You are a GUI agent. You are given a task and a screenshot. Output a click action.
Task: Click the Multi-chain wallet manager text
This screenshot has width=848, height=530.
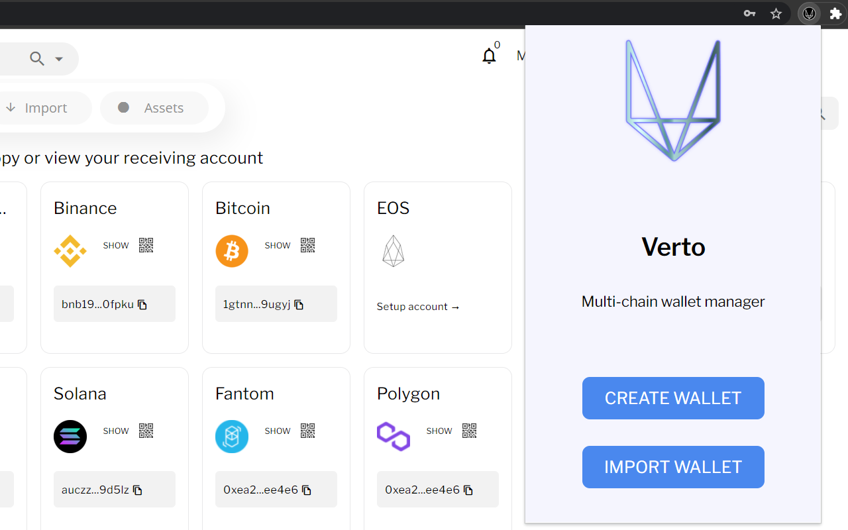(x=673, y=301)
